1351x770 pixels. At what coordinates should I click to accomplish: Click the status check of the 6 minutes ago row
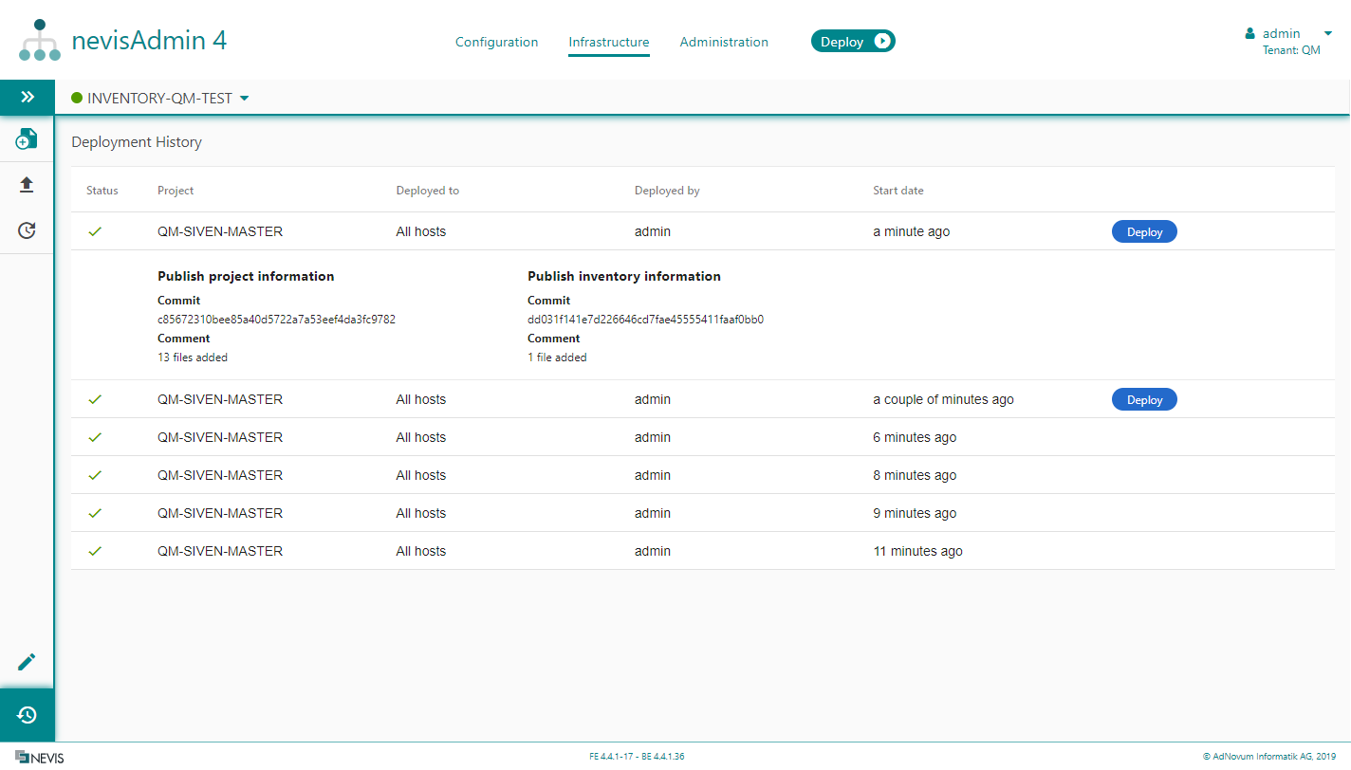tap(95, 437)
